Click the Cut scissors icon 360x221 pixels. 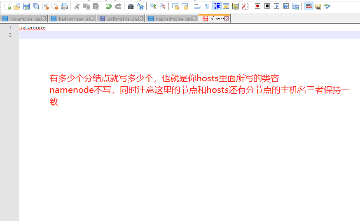pos(77,6)
